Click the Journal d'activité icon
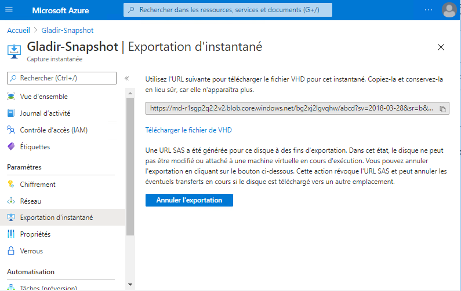The image size is (461, 291). 11,113
